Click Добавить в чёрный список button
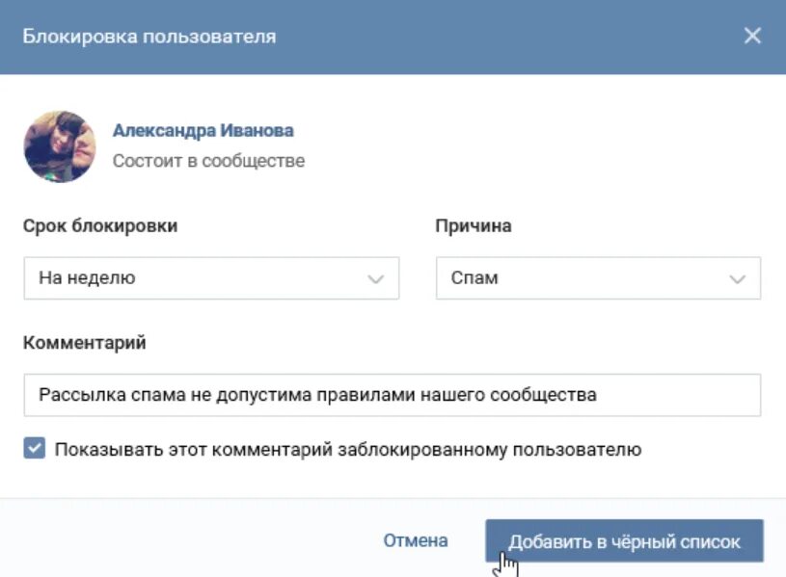The image size is (786, 577). coord(624,541)
